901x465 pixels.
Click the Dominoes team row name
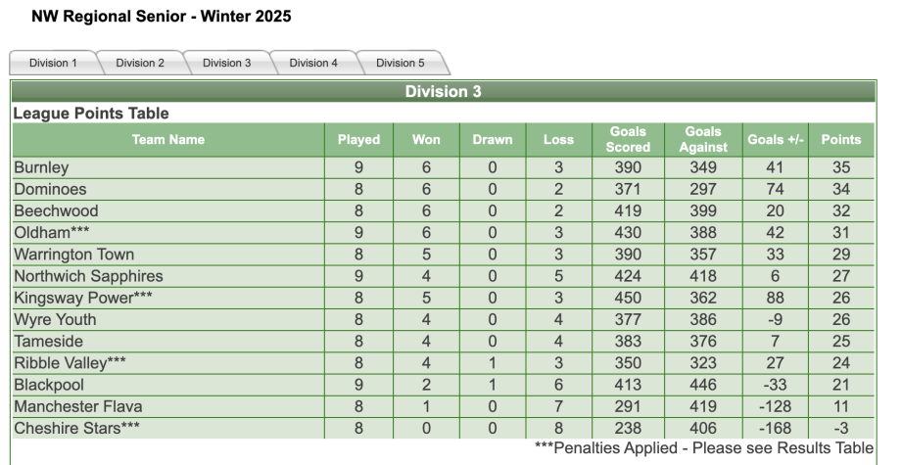pyautogui.click(x=50, y=190)
